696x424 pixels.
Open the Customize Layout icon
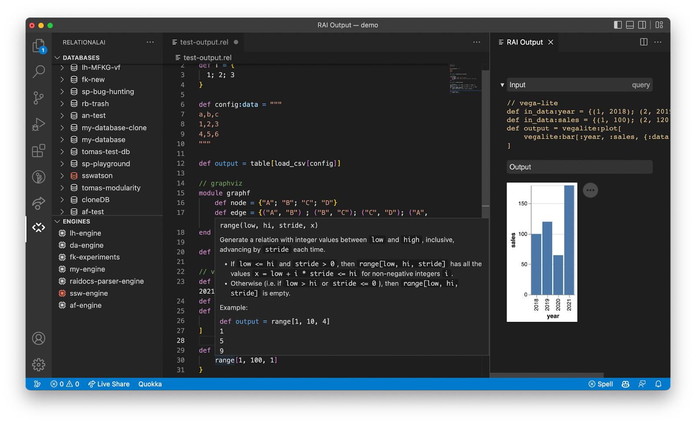pos(659,25)
